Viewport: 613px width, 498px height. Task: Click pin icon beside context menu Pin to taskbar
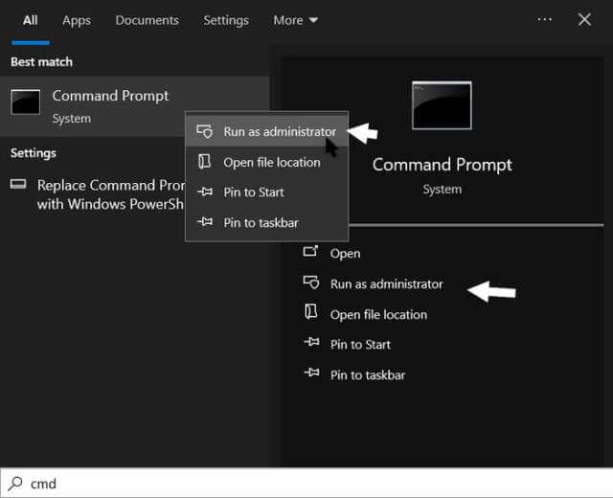205,222
